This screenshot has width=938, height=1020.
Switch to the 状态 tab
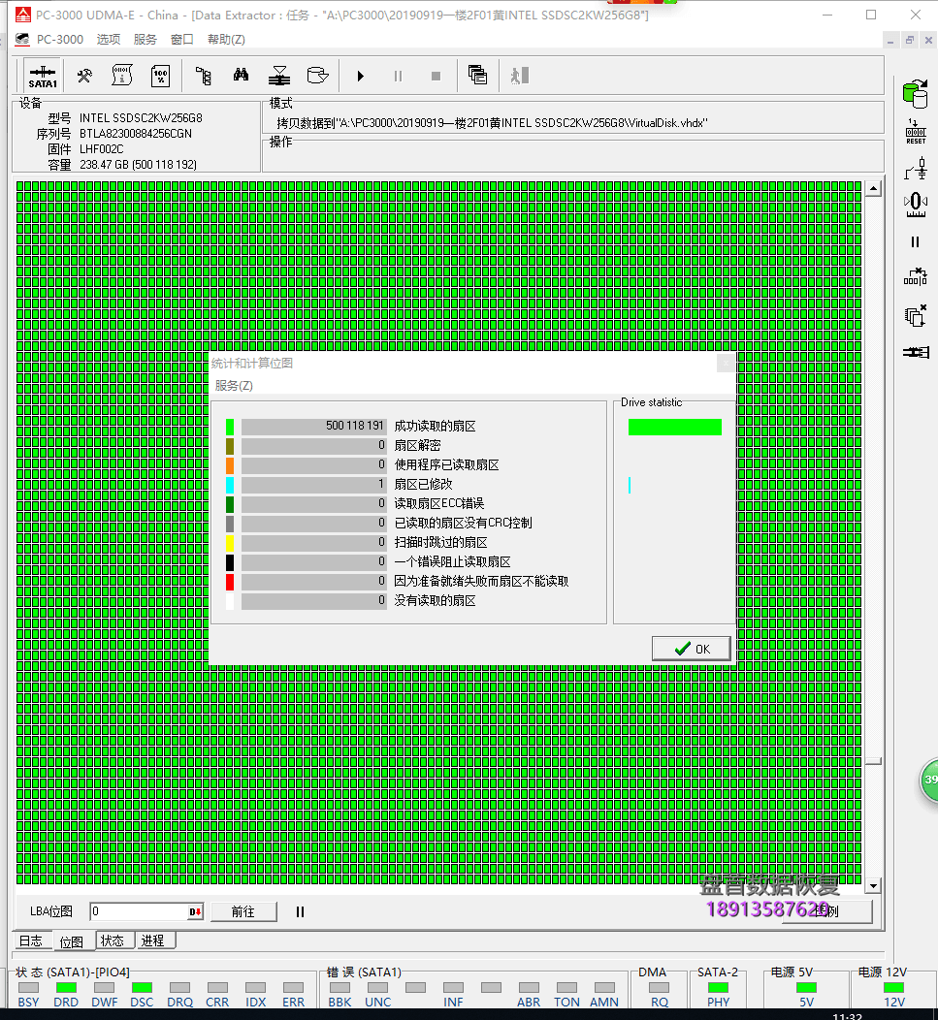pyautogui.click(x=113, y=940)
